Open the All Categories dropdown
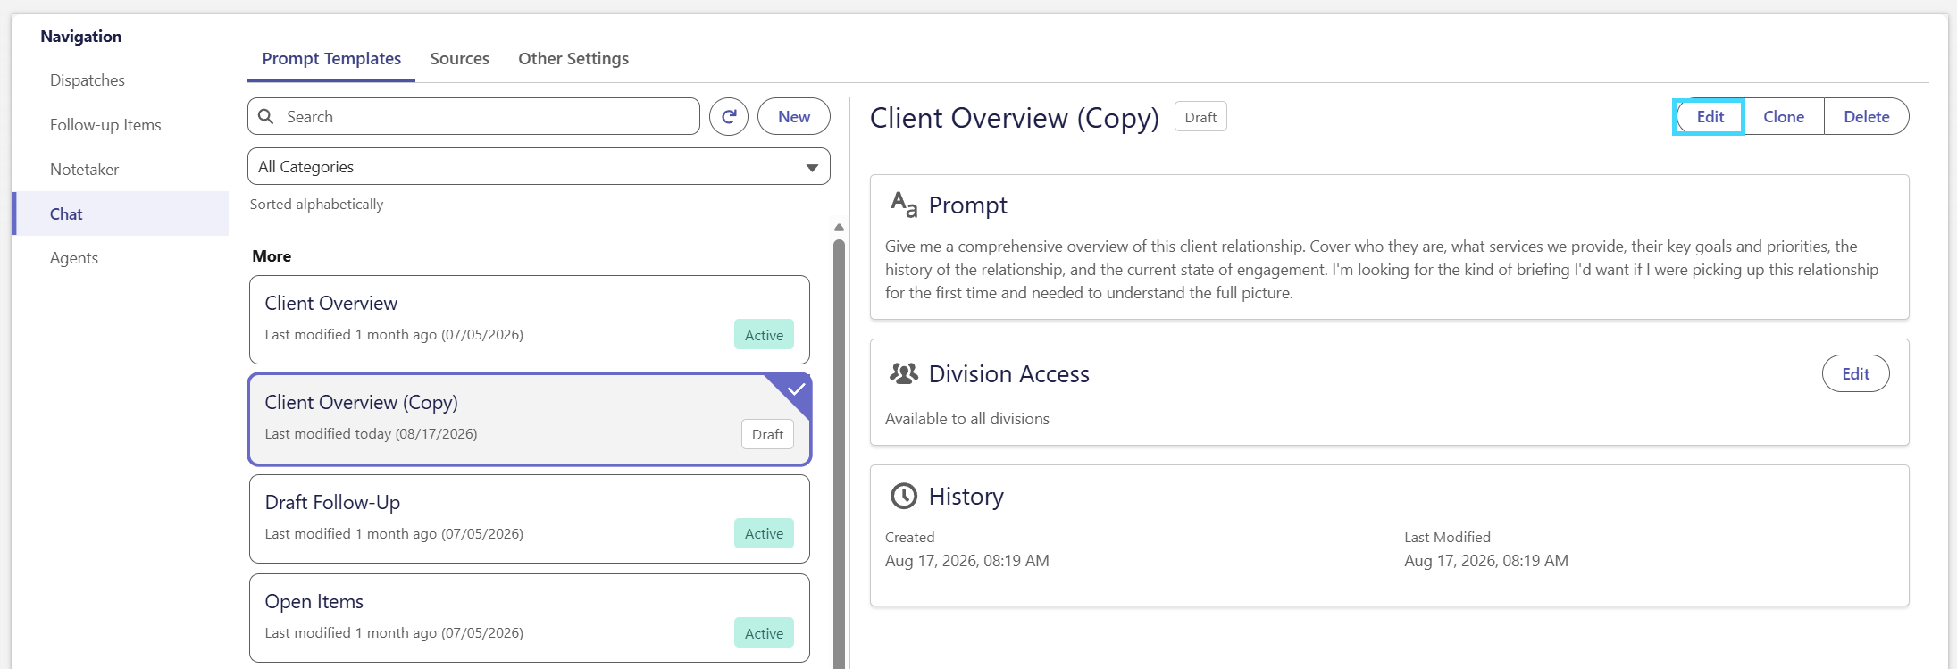This screenshot has height=669, width=1957. click(x=539, y=167)
